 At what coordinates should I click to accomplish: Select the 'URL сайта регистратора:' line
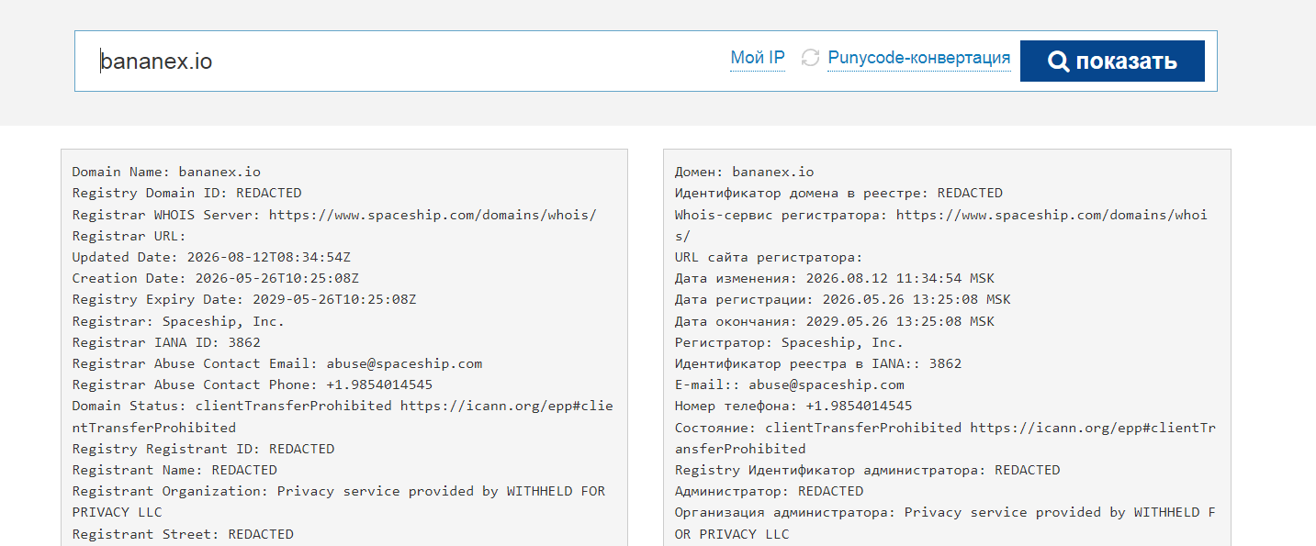(x=769, y=257)
